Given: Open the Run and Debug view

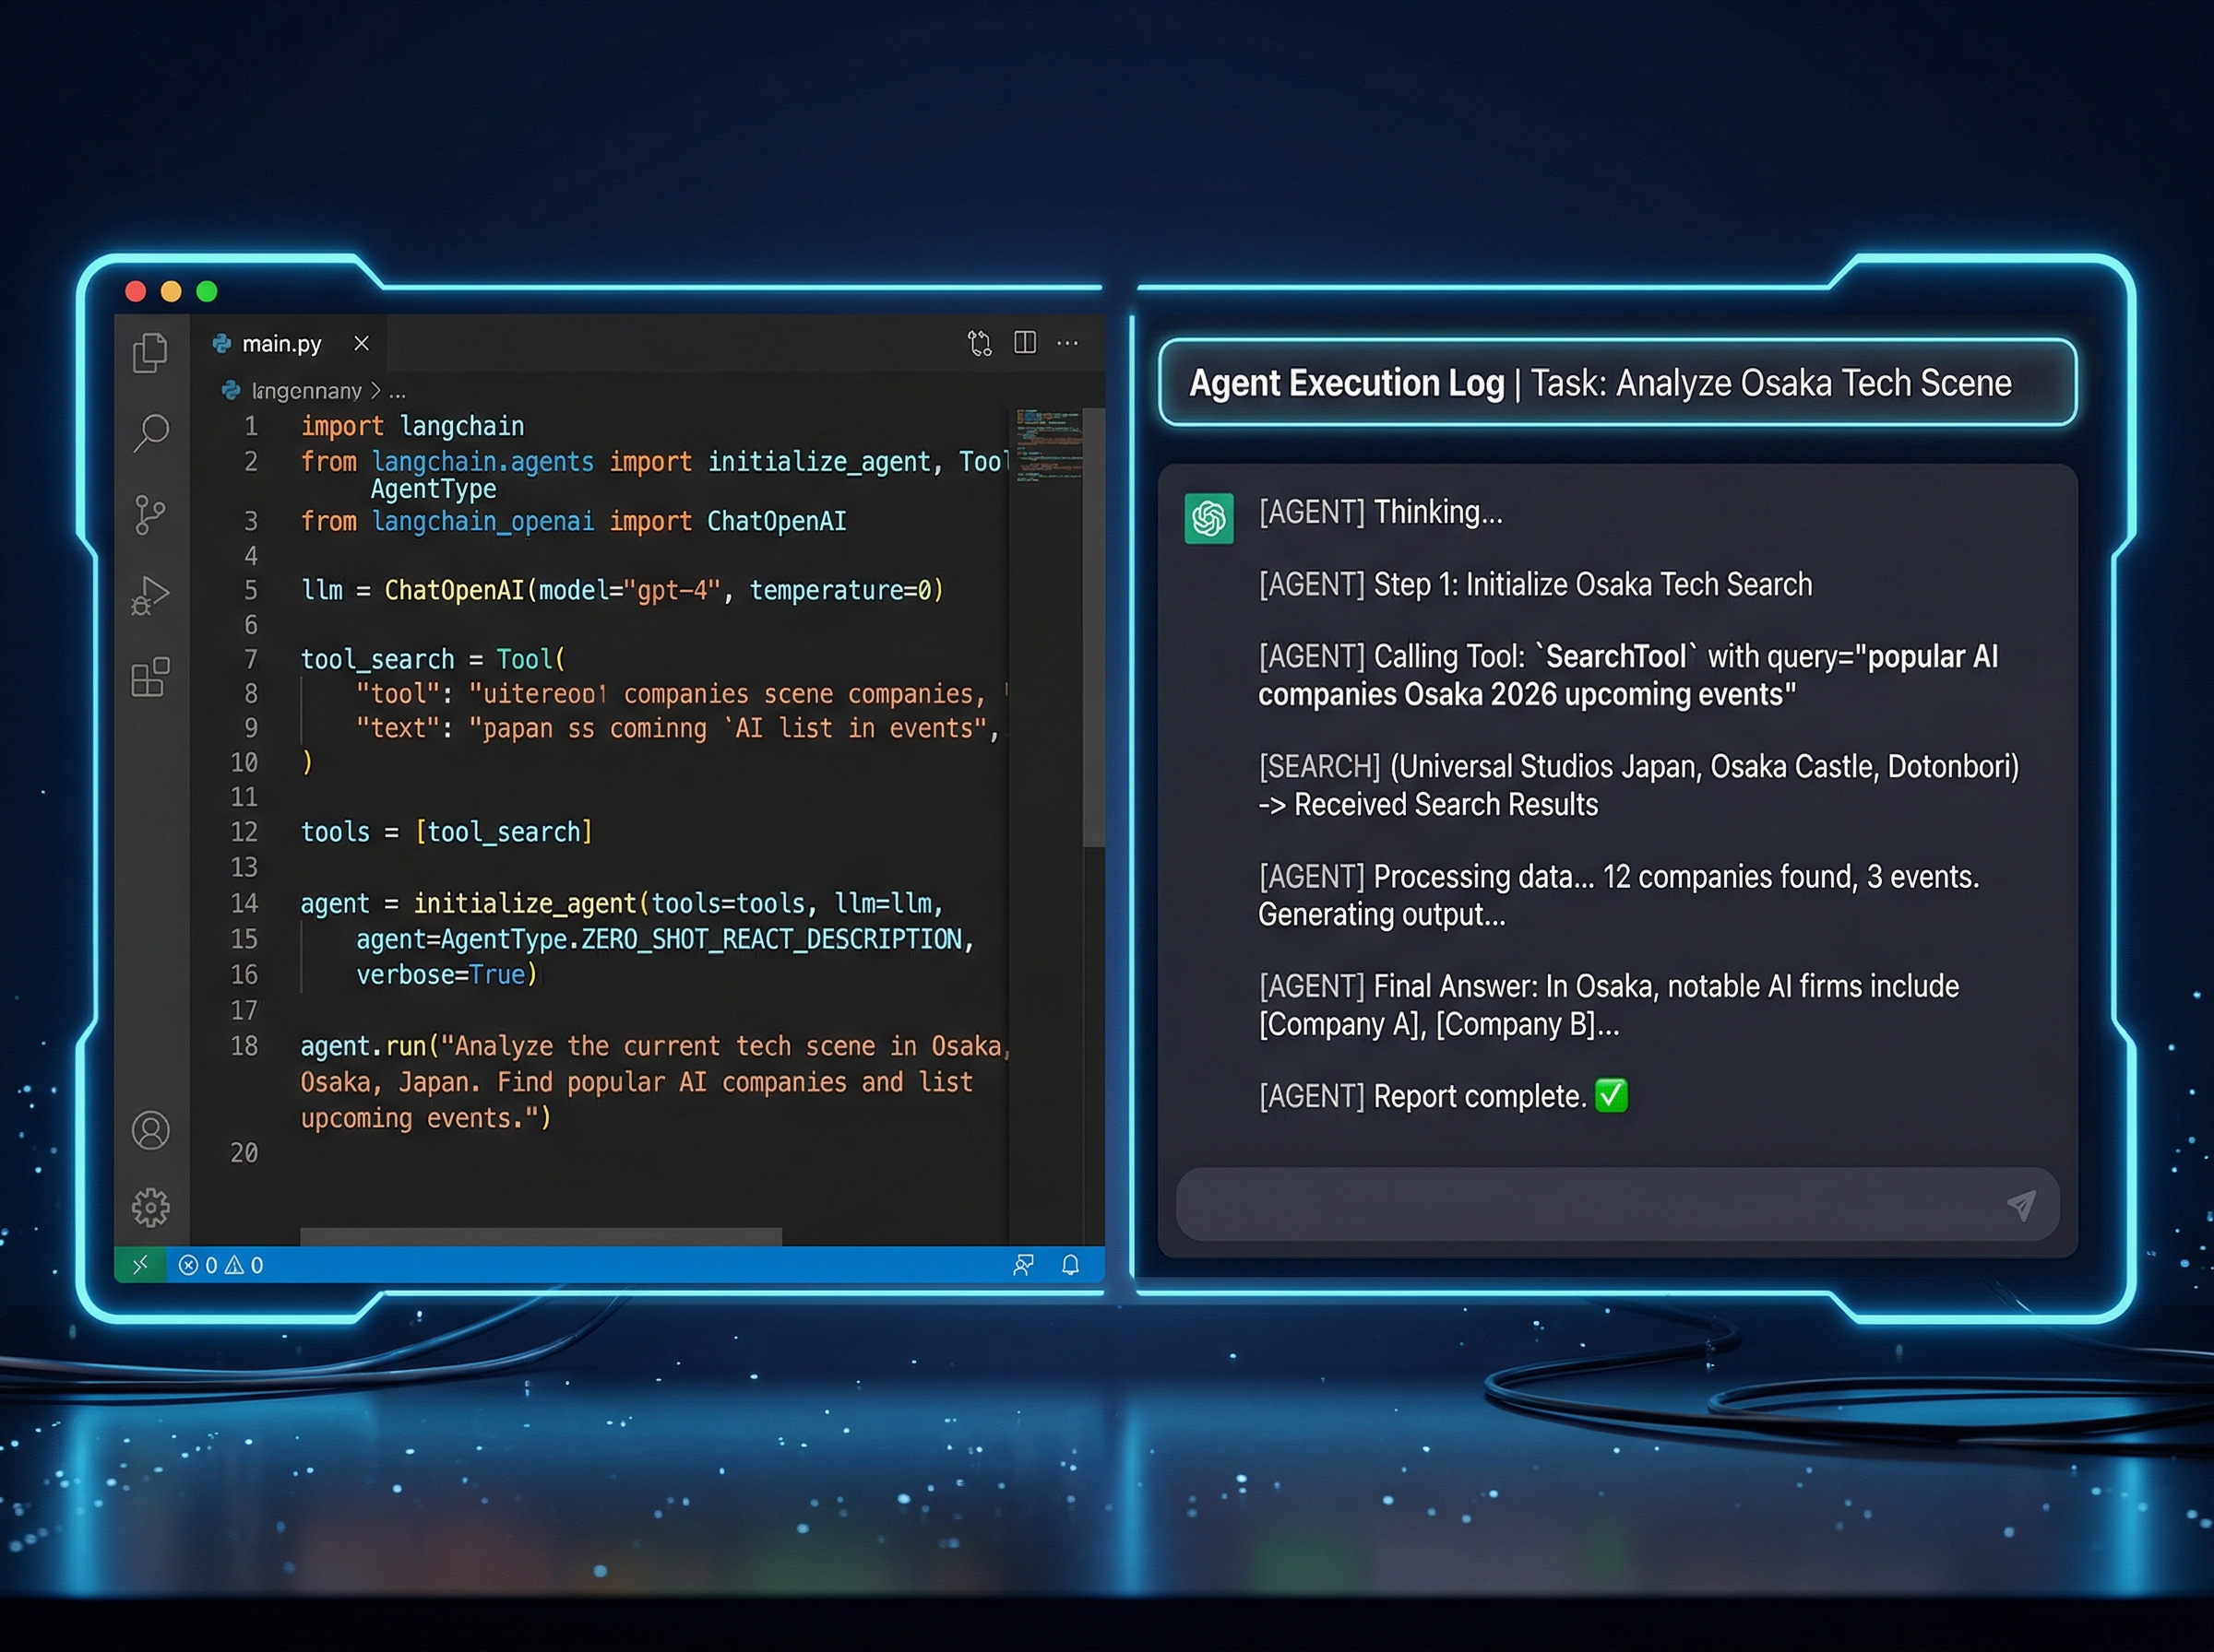Looking at the screenshot, I should click(150, 596).
